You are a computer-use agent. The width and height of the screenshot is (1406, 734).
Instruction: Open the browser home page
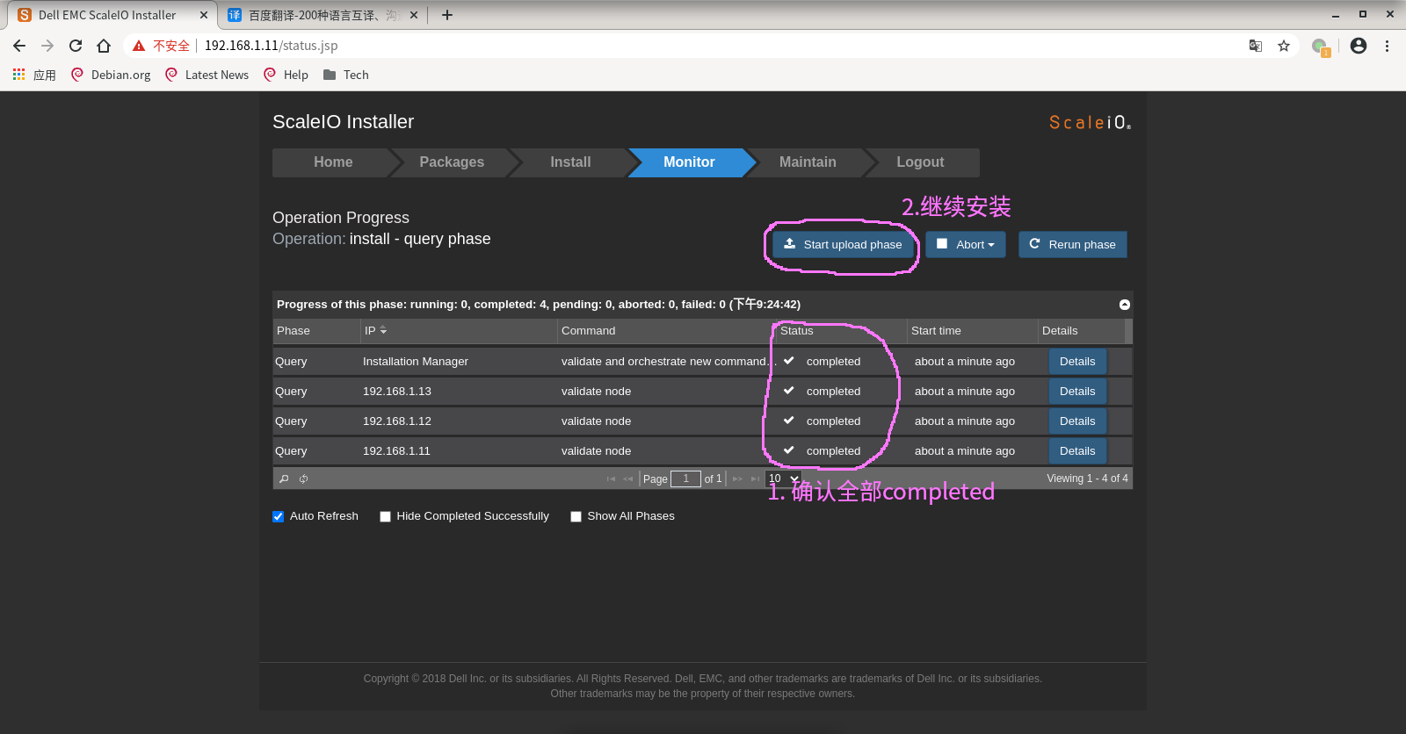click(104, 46)
